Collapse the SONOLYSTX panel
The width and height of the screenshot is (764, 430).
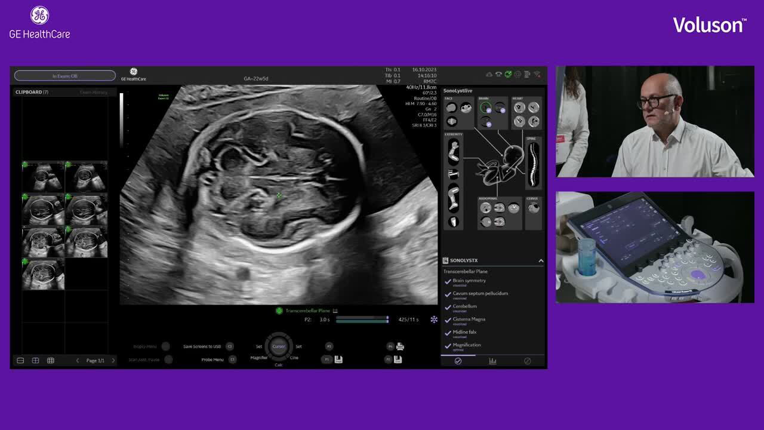point(541,260)
